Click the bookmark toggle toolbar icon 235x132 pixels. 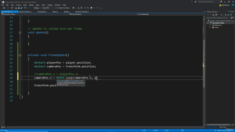(x=91, y=8)
